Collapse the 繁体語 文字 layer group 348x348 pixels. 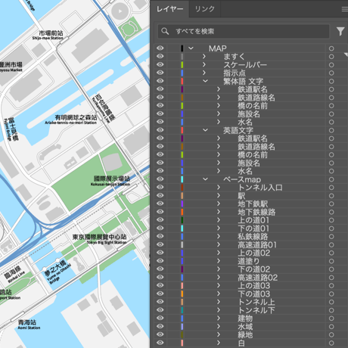coord(205,81)
